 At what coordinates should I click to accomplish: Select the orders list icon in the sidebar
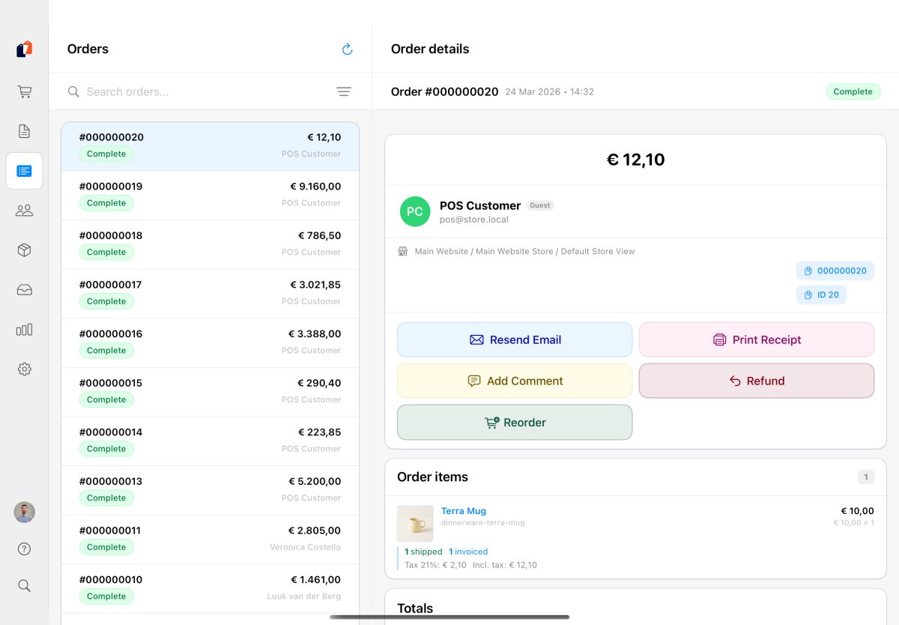[24, 170]
